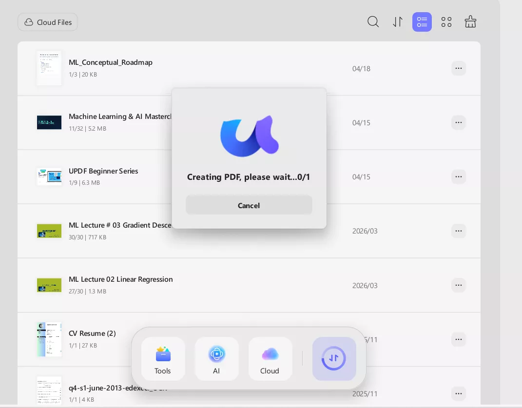
Task: Launch the AI assistant button
Action: [x=216, y=359]
